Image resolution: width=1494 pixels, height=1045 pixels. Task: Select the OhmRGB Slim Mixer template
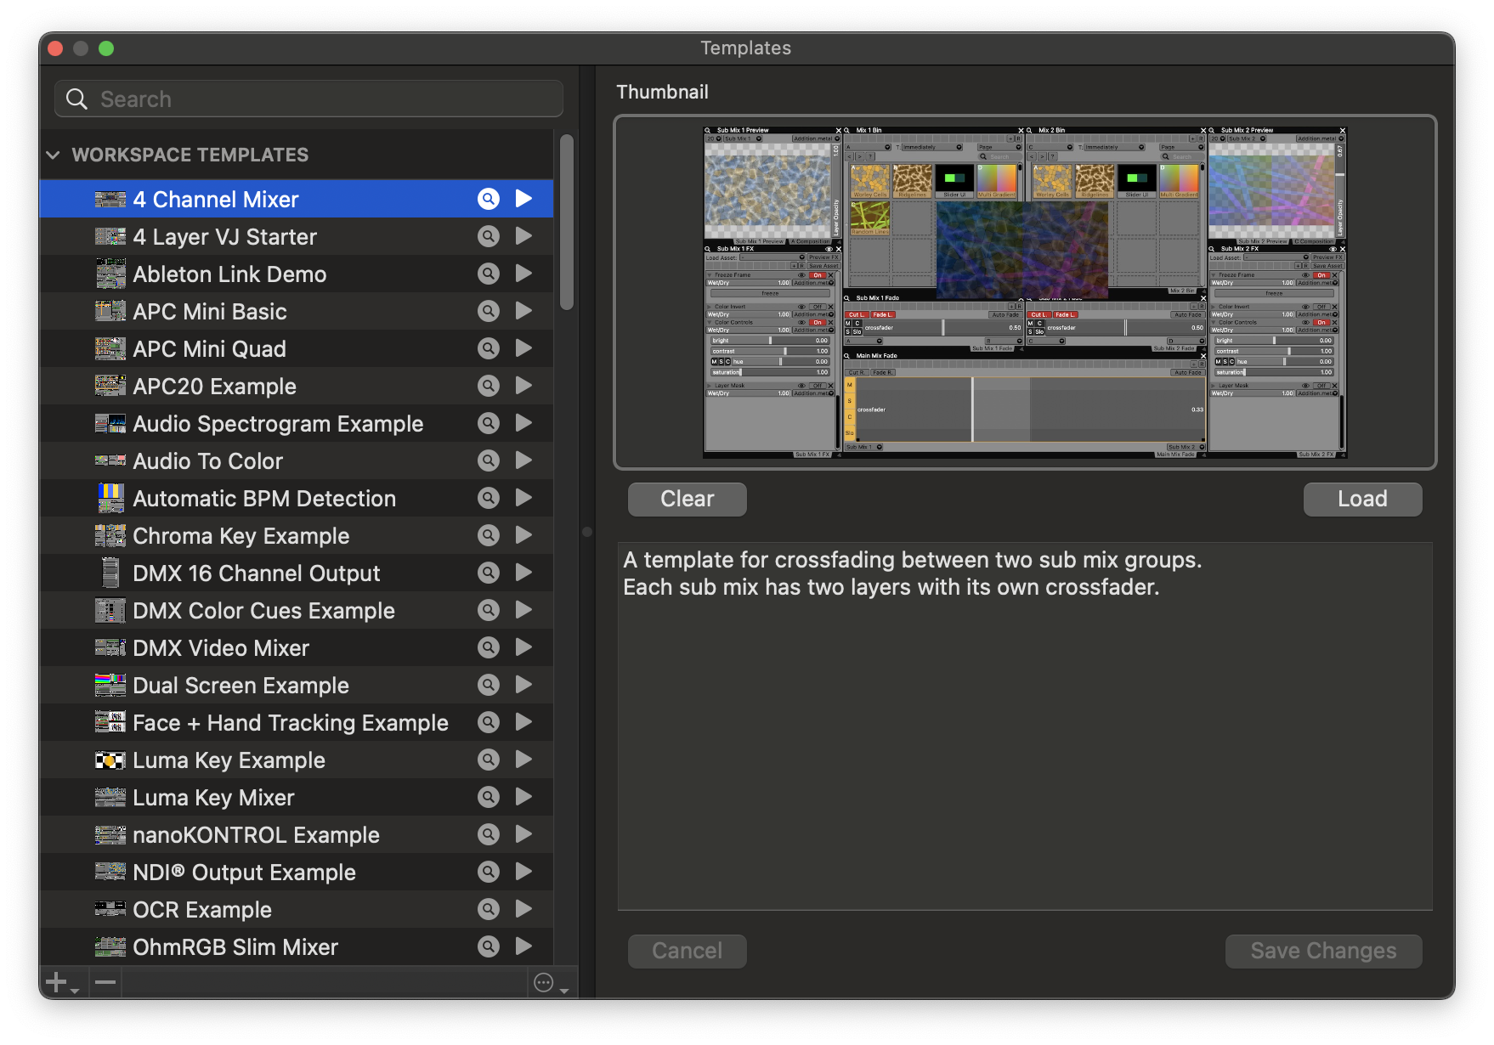(296, 946)
